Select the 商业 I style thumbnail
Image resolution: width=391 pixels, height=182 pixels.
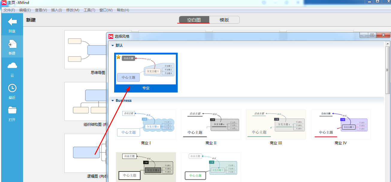146,125
